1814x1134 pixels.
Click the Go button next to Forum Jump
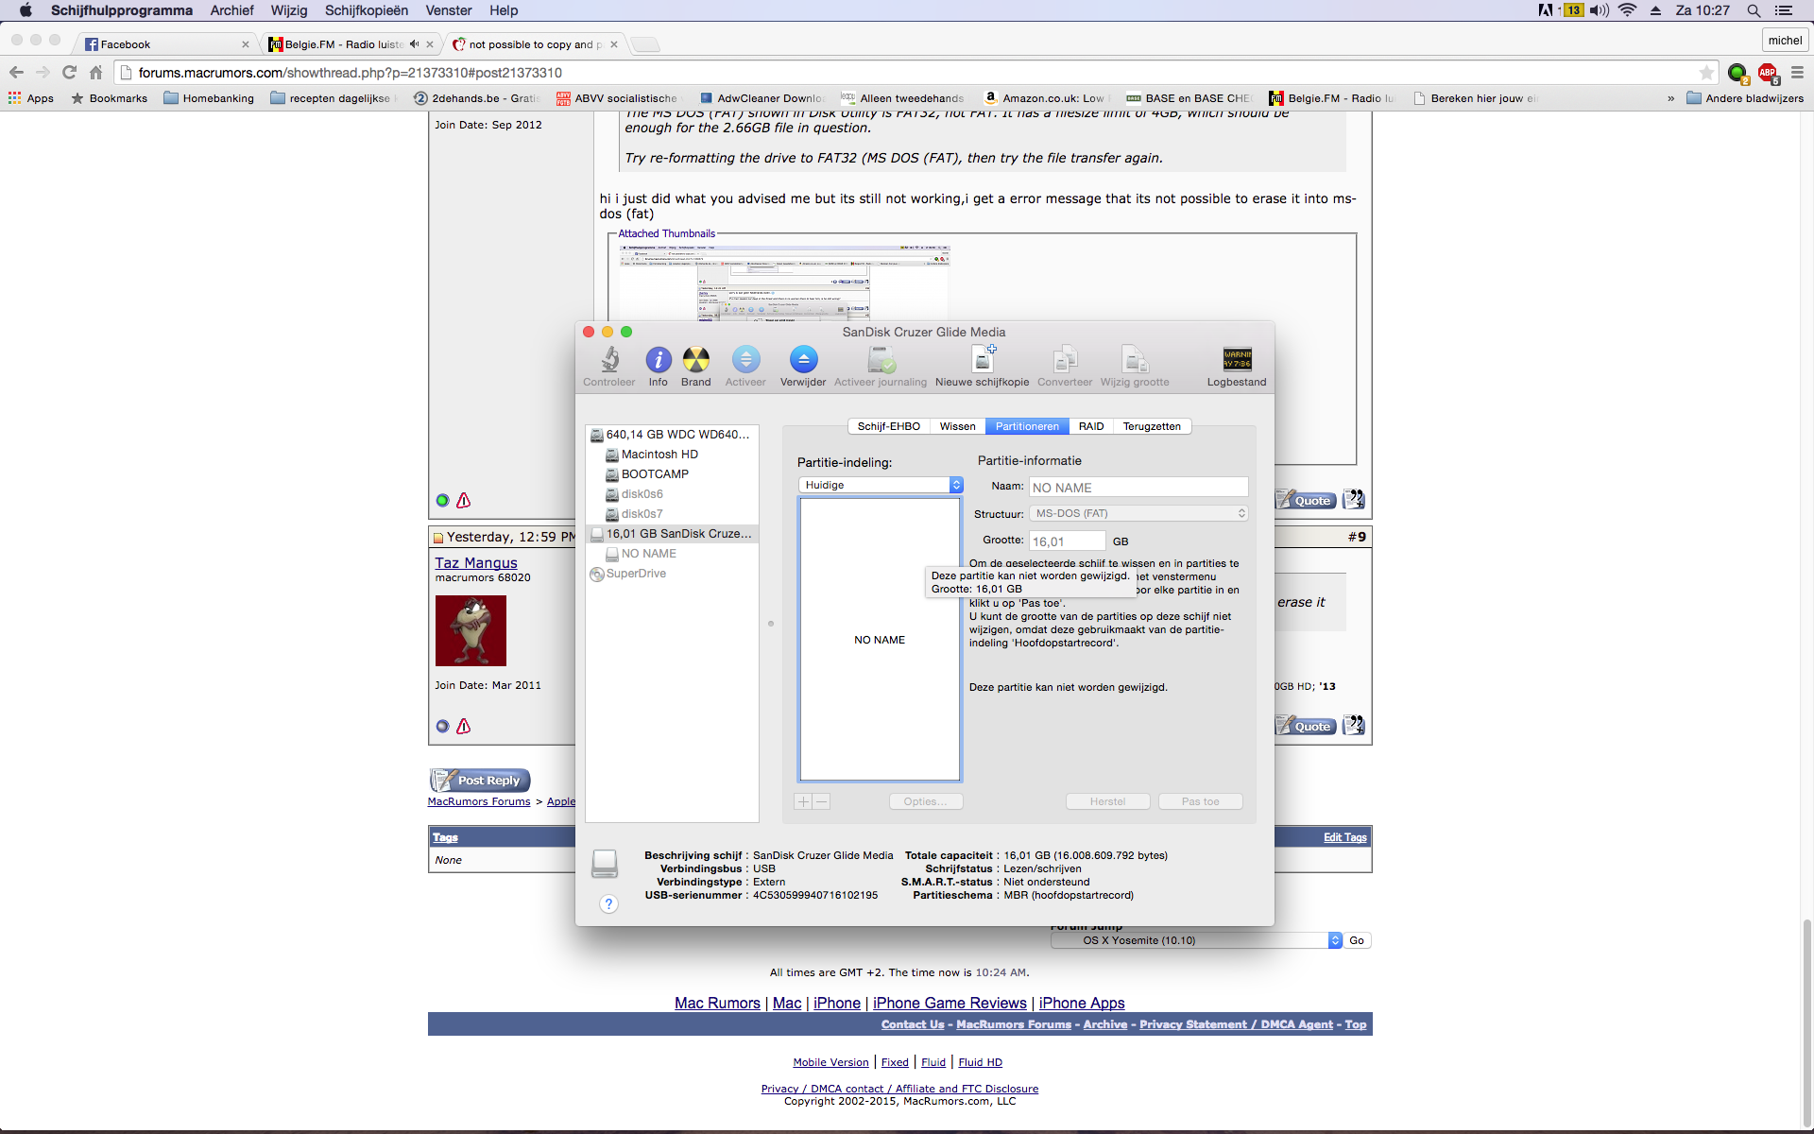[x=1357, y=940]
